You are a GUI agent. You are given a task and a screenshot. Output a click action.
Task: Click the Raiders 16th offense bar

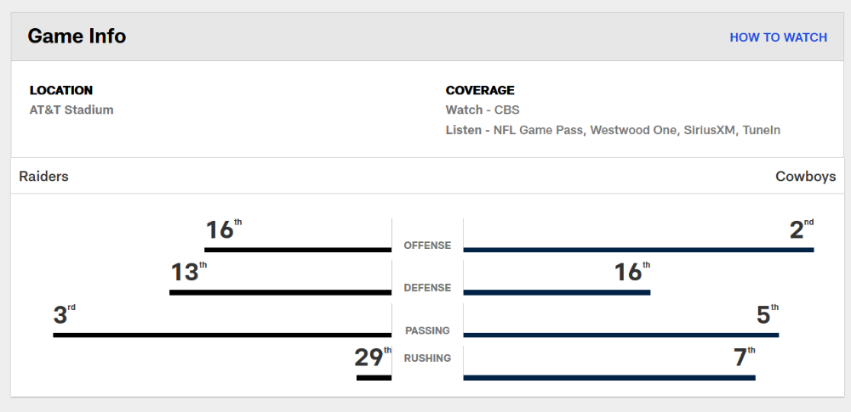pyautogui.click(x=298, y=250)
